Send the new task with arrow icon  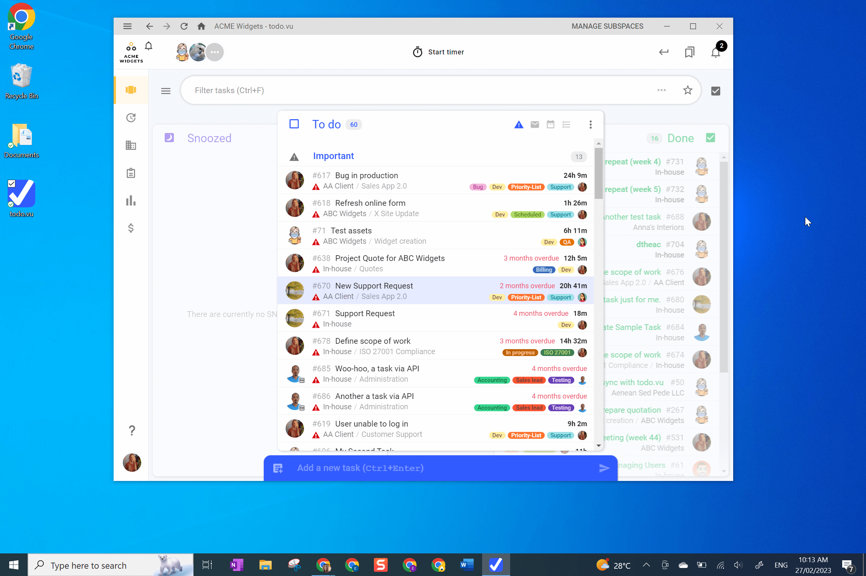click(x=604, y=468)
